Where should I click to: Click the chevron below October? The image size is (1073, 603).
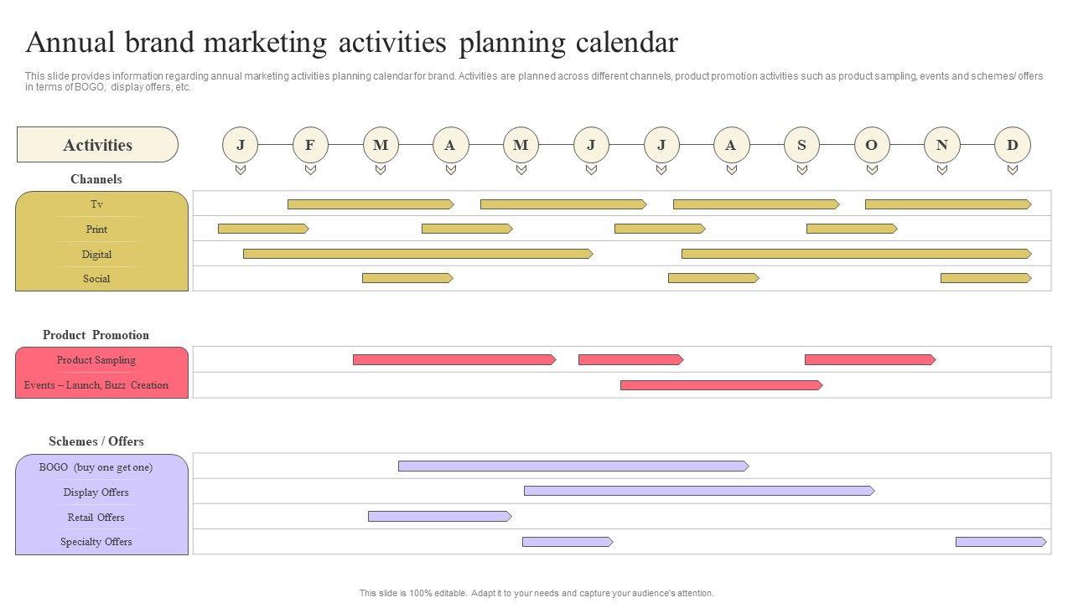coord(872,170)
